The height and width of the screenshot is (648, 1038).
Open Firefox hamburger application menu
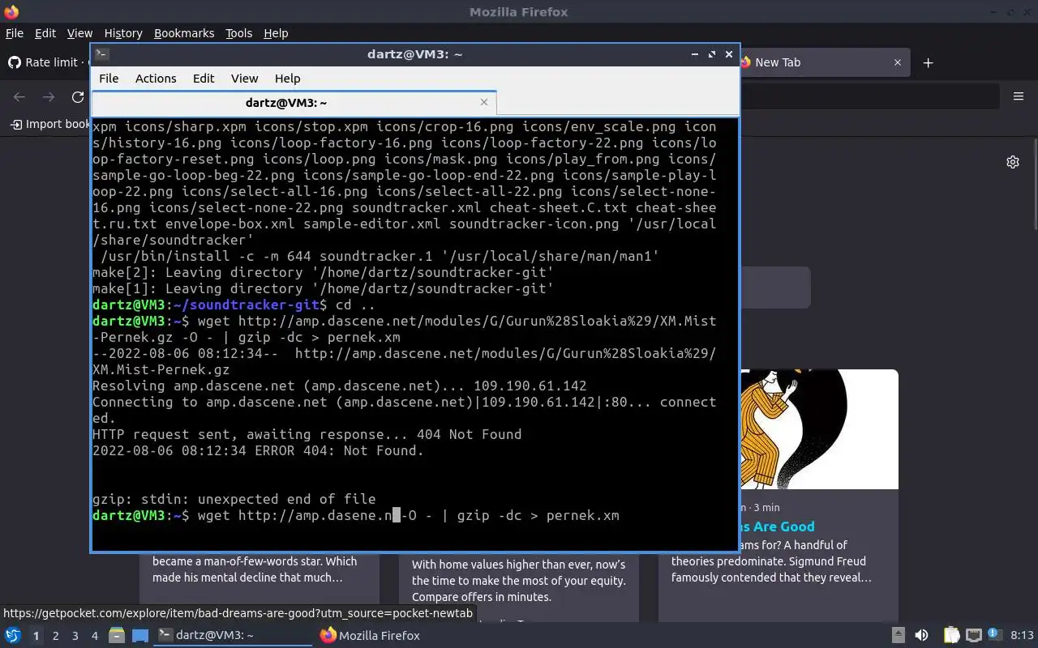1019,96
